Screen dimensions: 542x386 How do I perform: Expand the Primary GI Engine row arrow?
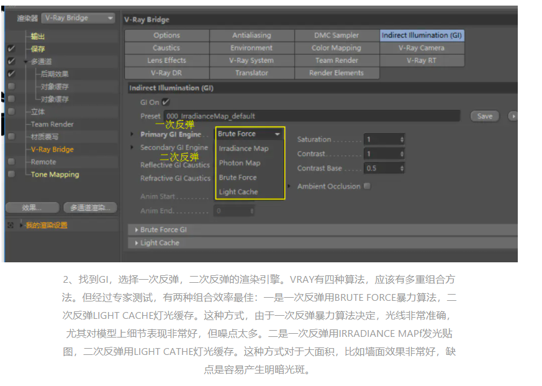(x=132, y=134)
